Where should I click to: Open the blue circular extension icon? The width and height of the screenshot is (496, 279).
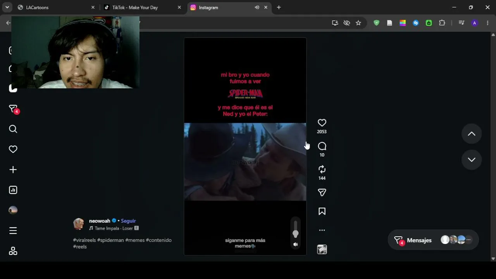click(416, 23)
